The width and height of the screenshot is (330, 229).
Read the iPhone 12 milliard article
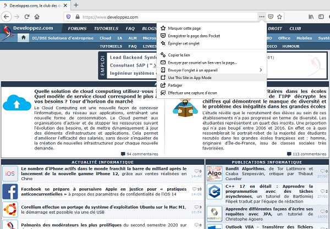point(104,174)
